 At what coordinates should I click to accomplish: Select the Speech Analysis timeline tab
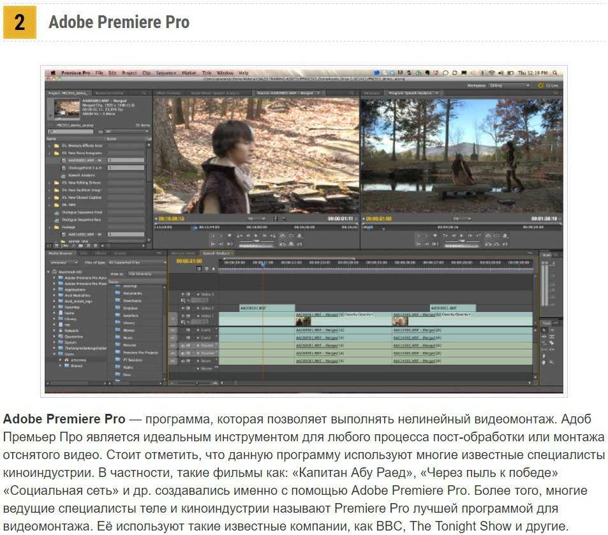click(216, 253)
